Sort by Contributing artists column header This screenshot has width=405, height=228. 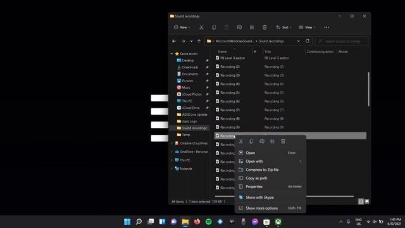(x=320, y=52)
